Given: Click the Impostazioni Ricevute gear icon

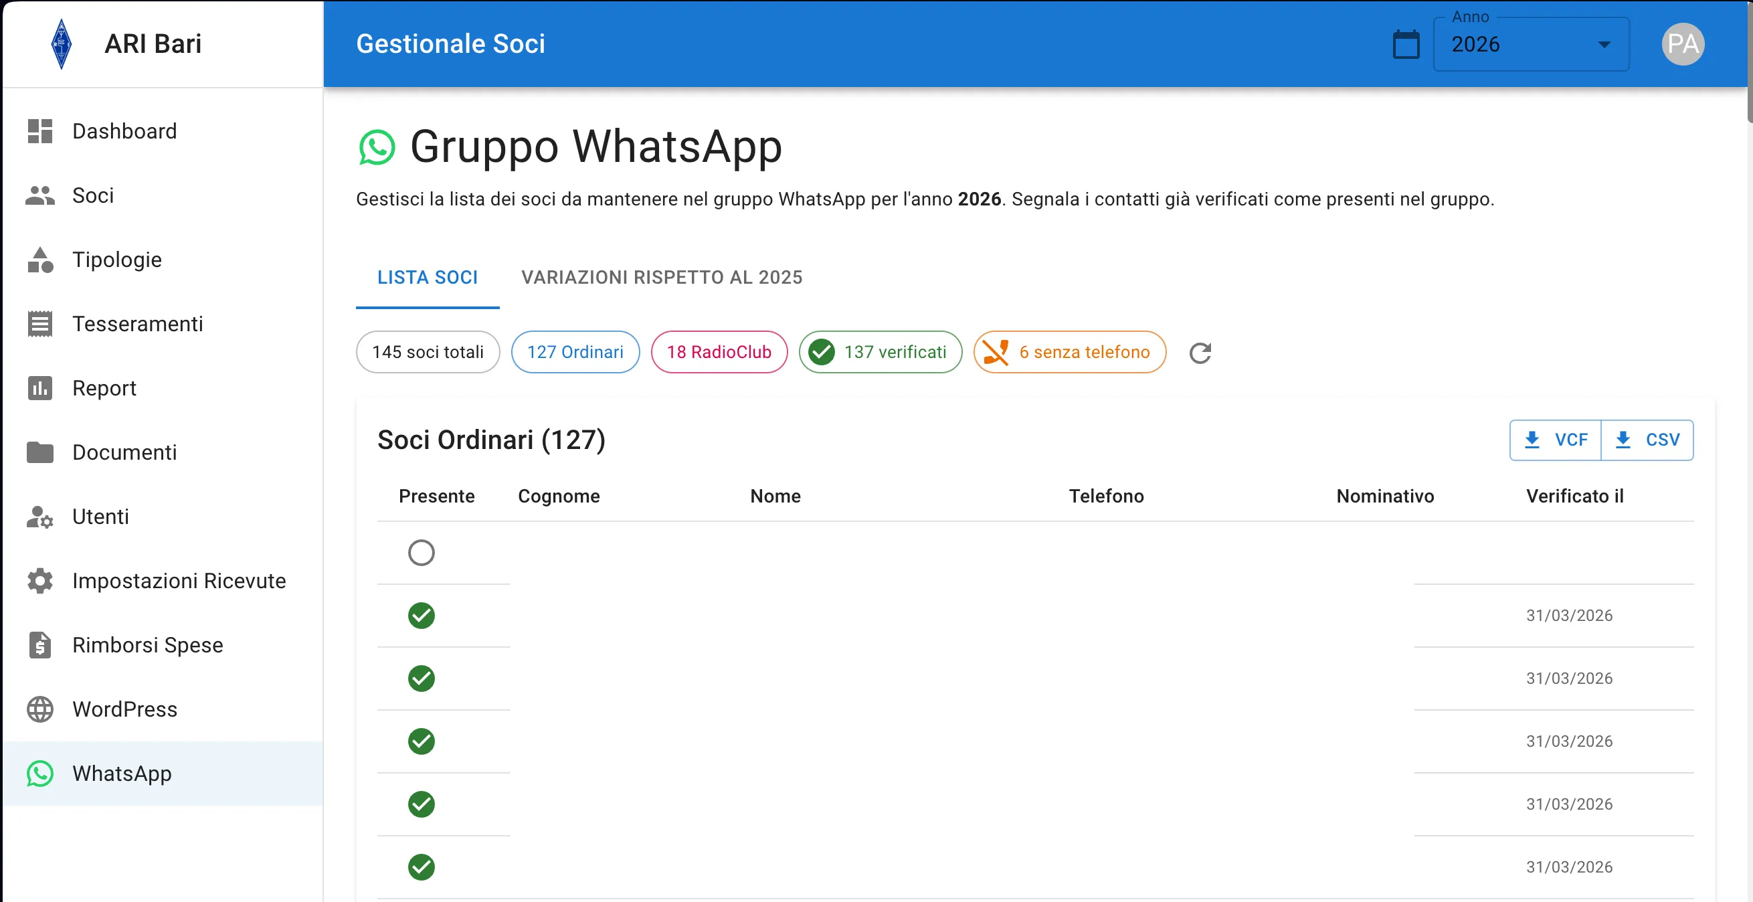Looking at the screenshot, I should click(x=40, y=581).
